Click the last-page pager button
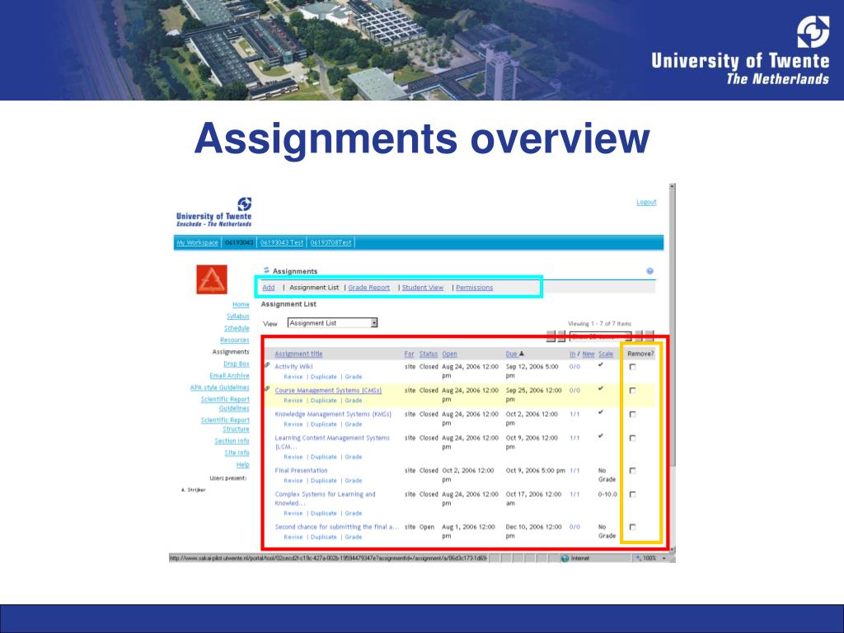Viewport: 844px width, 633px height. [x=649, y=336]
